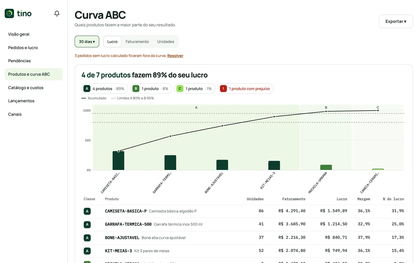Click the Limites A 80% e B 95% legend

tap(132, 98)
